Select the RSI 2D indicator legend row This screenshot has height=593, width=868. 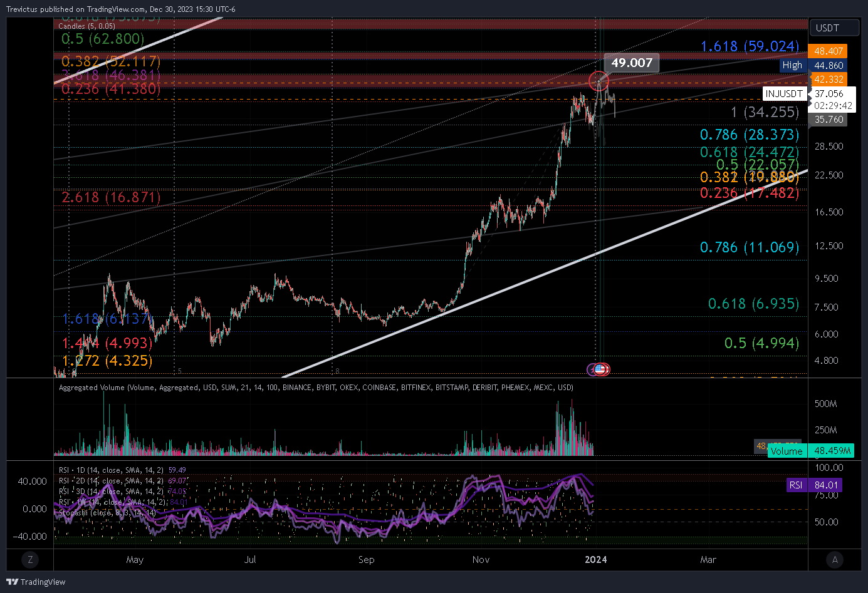tap(123, 481)
